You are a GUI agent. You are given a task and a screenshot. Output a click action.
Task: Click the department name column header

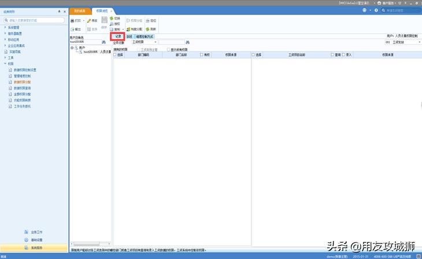pyautogui.click(x=181, y=55)
